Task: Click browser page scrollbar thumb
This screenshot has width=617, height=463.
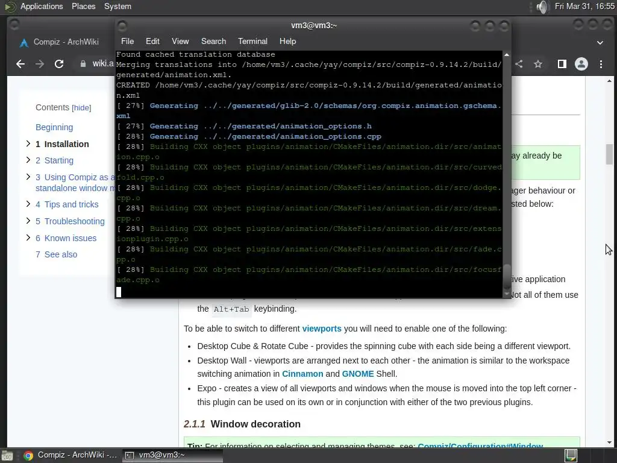Action: coord(609,154)
